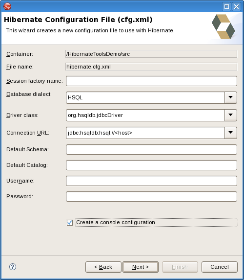Image resolution: width=244 pixels, height=280 pixels.
Task: Click the 'Database dialect:' label
Action: coord(29,94)
